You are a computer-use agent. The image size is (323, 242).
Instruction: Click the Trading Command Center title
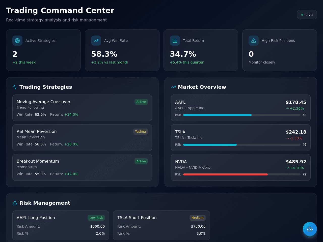60,10
